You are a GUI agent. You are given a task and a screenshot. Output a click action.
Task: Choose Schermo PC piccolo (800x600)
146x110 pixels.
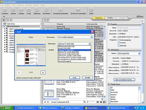(x=74, y=52)
